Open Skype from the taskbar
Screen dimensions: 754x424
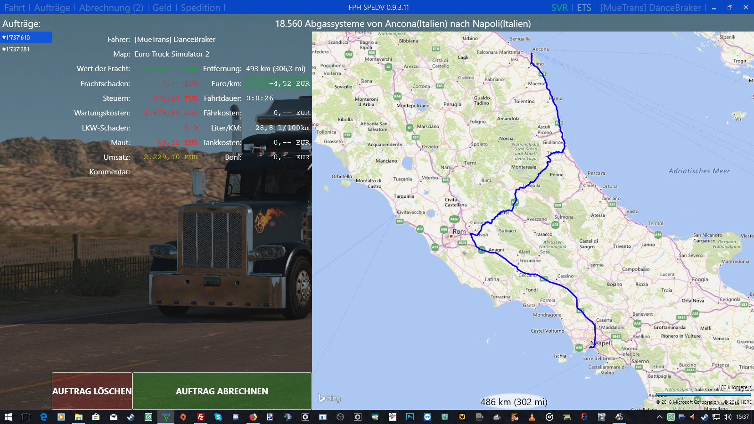click(218, 417)
